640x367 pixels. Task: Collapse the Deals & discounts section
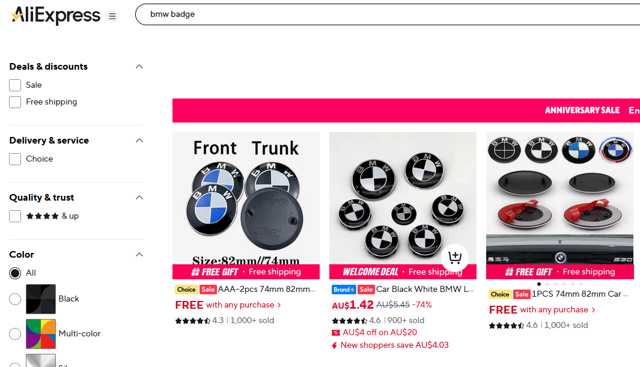coord(139,67)
